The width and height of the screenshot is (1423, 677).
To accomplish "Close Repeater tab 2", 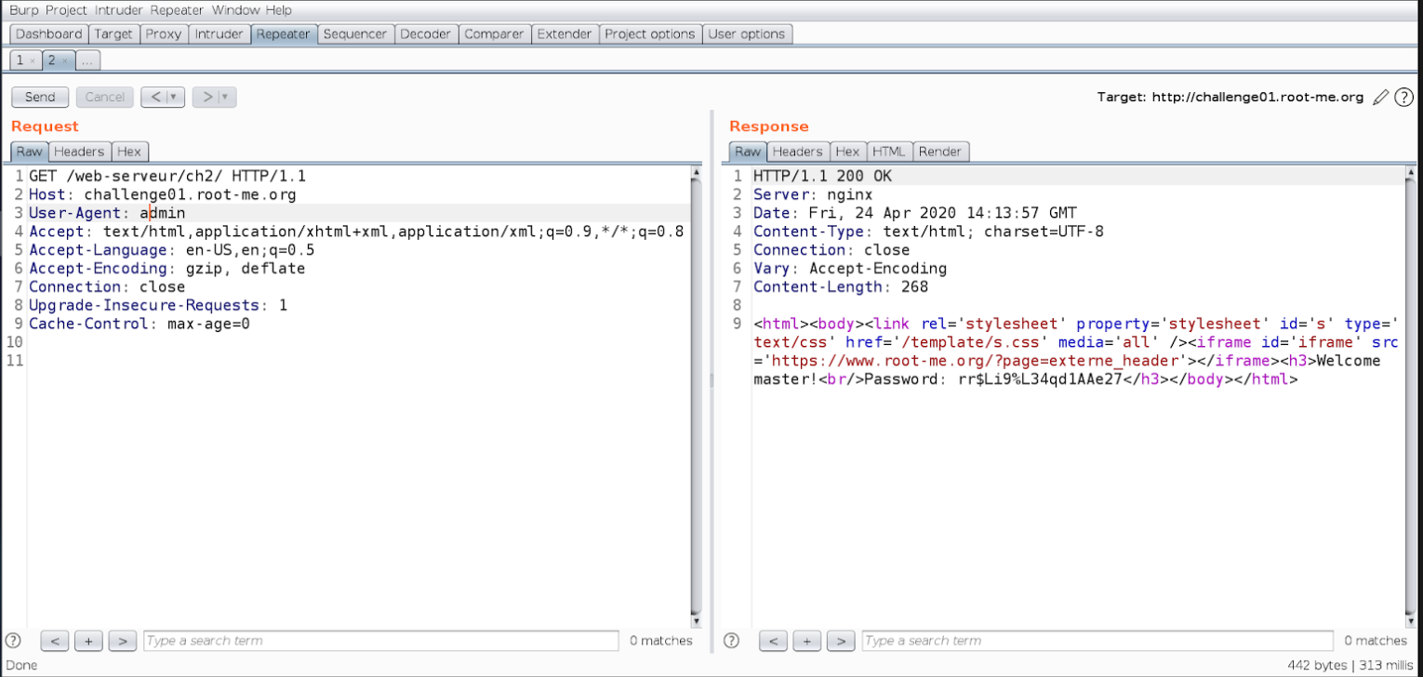I will point(65,60).
